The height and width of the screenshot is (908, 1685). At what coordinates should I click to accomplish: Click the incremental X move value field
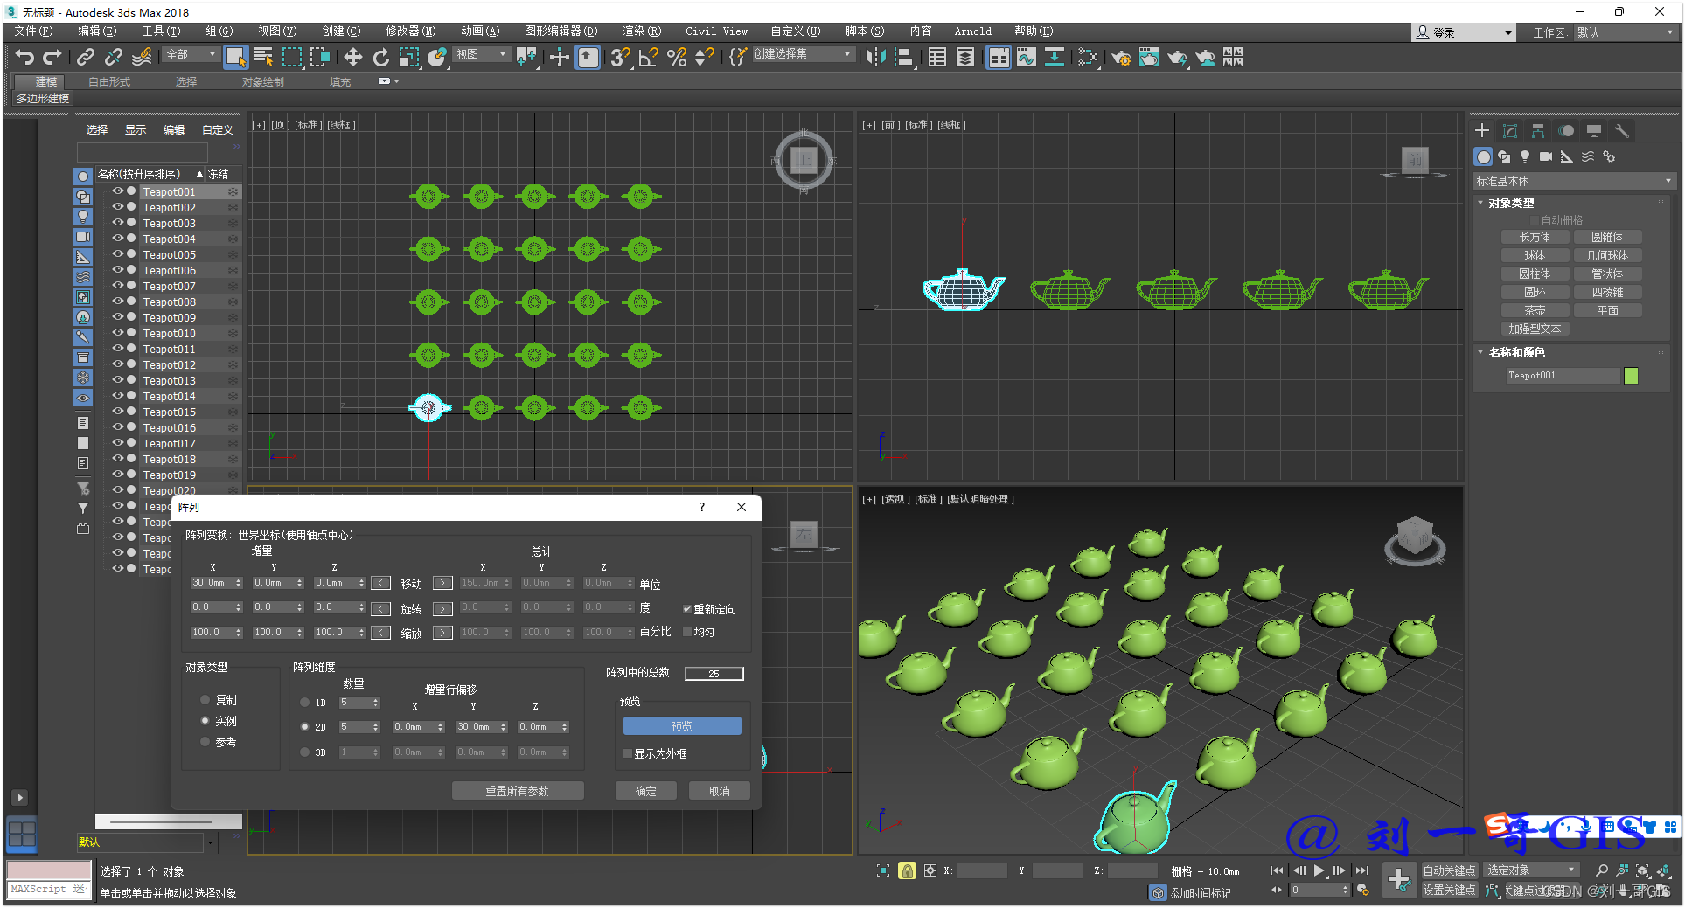[x=212, y=583]
